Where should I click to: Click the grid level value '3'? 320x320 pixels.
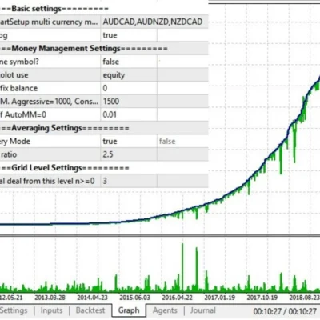105,181
